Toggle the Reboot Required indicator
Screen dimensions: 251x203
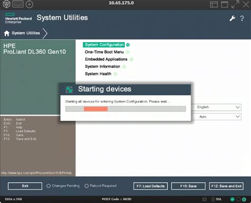point(86,186)
